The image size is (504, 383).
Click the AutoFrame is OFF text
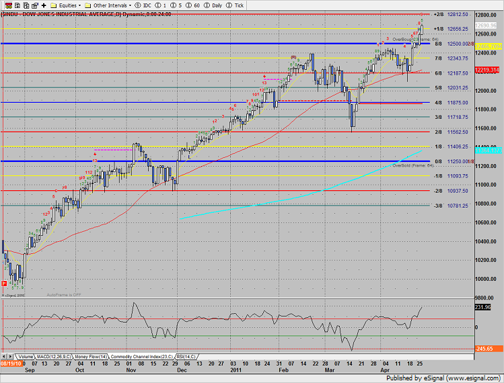pos(64,295)
